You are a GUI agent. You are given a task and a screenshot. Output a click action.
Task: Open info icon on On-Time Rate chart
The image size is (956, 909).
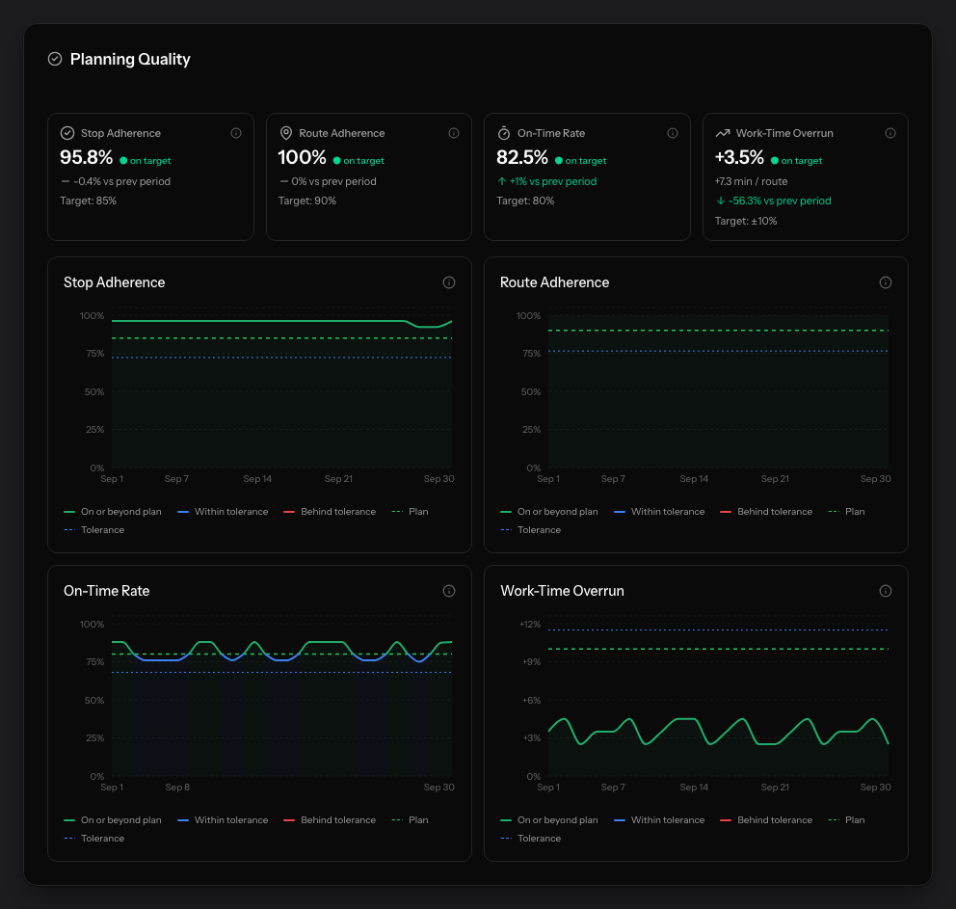click(449, 591)
